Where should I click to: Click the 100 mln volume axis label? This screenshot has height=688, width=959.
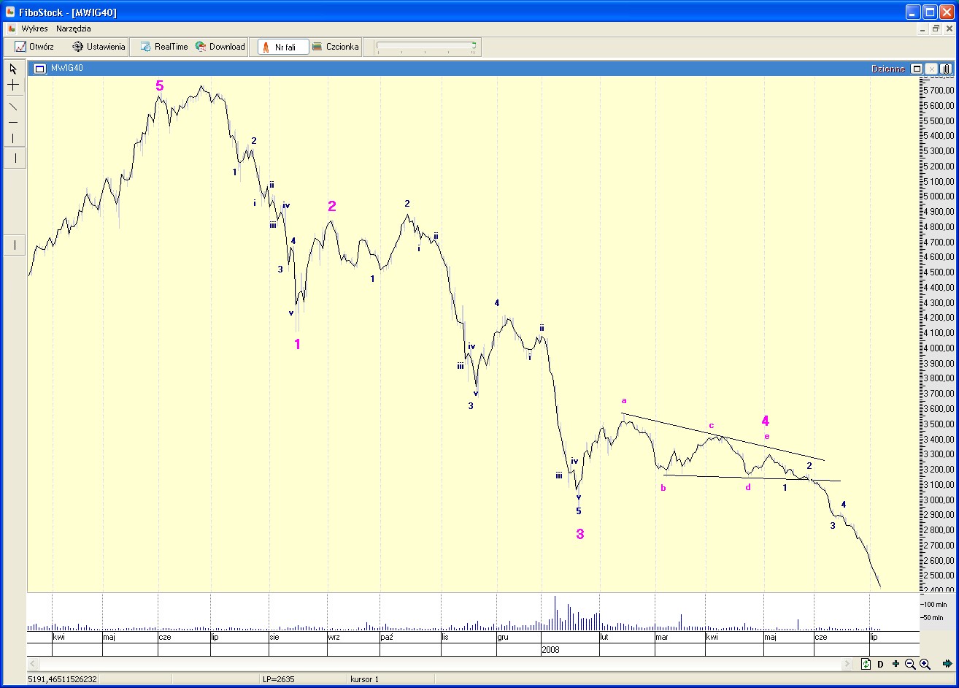click(x=936, y=604)
